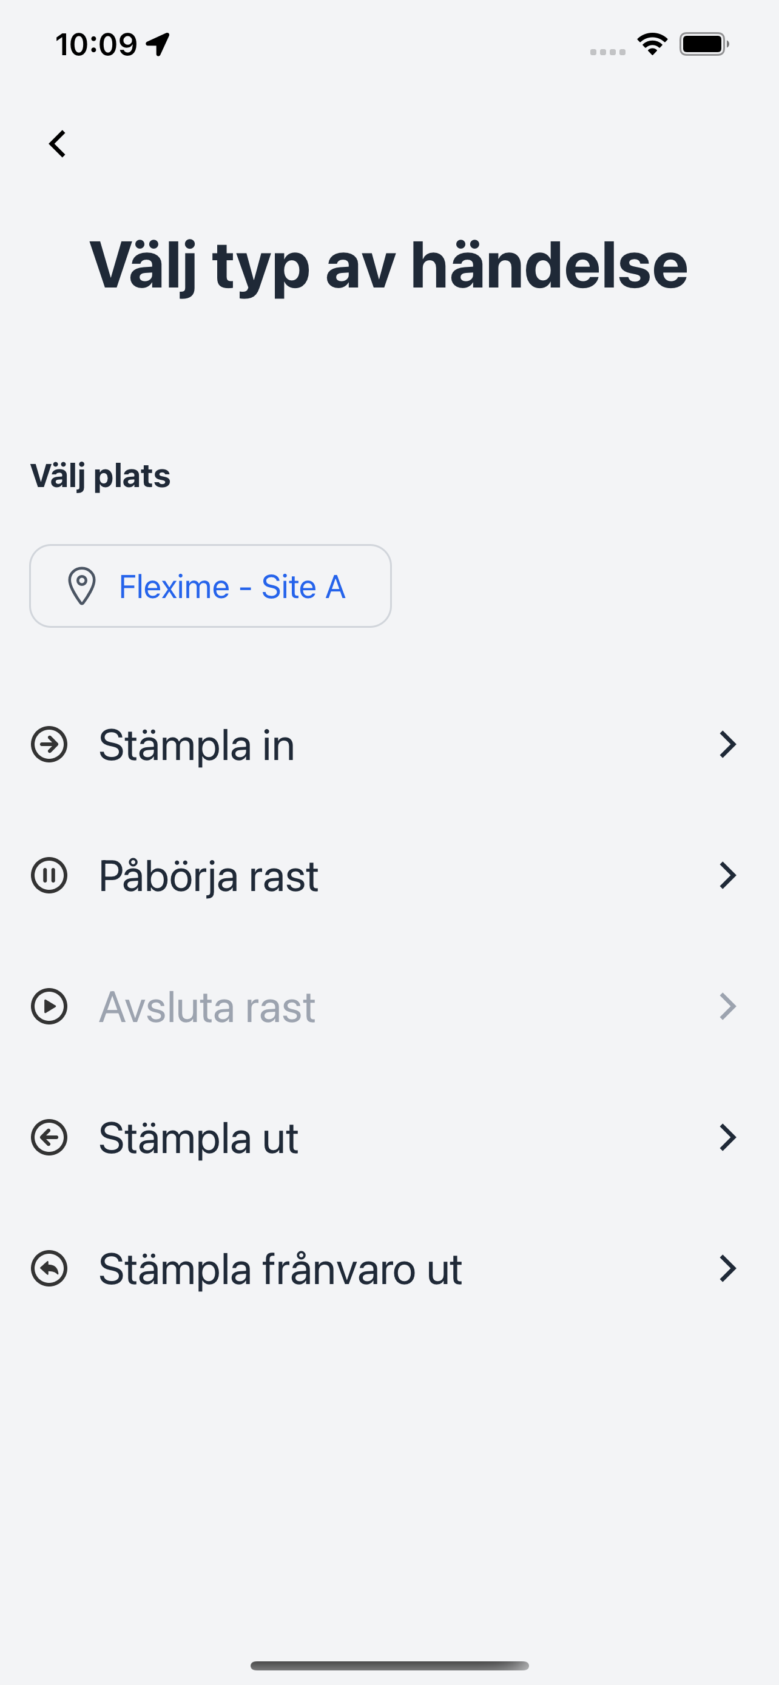This screenshot has height=1685, width=779.
Task: Open the Flexime - Site A location selector
Action: point(210,586)
